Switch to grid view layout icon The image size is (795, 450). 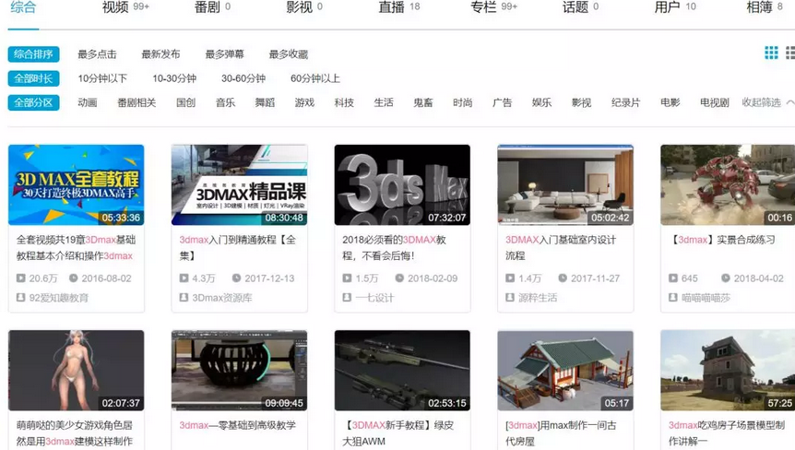coord(771,53)
